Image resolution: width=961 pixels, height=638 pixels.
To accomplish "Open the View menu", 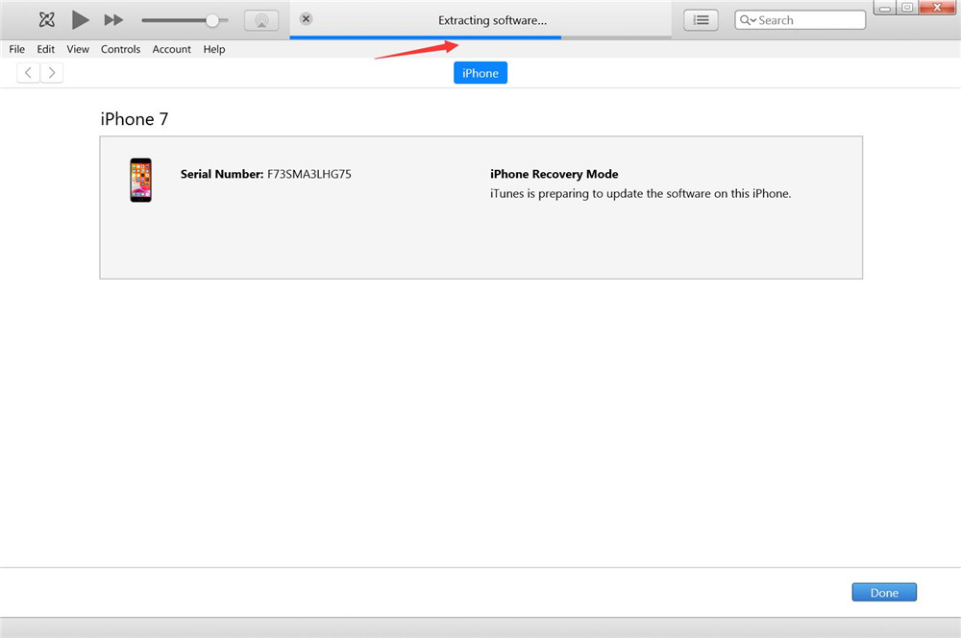I will click(78, 49).
